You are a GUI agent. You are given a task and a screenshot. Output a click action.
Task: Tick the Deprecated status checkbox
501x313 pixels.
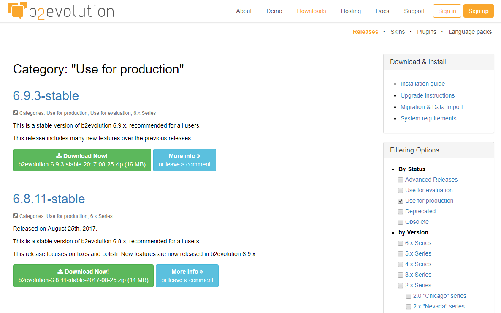pyautogui.click(x=401, y=212)
